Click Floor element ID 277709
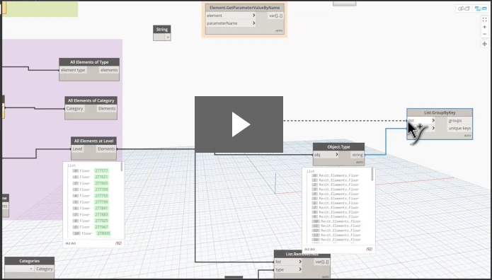 pyautogui.click(x=102, y=189)
